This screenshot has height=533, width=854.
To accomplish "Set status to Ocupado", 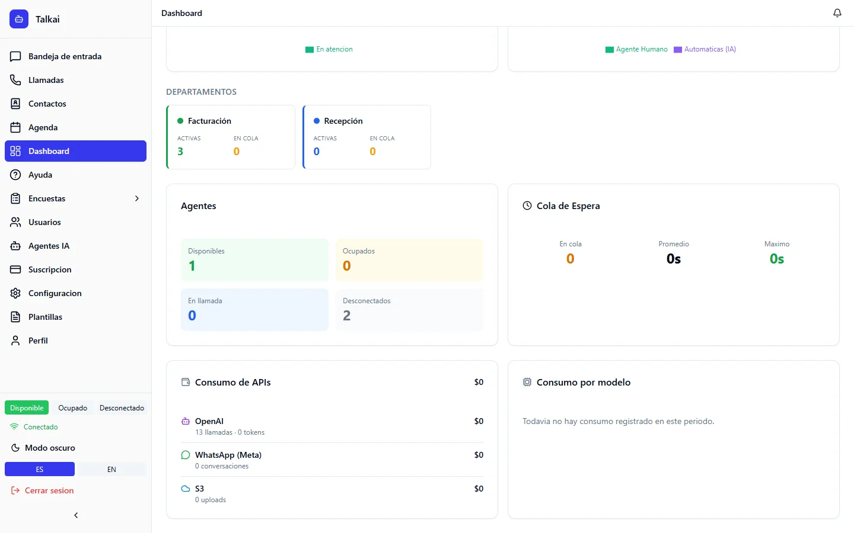I will (72, 407).
